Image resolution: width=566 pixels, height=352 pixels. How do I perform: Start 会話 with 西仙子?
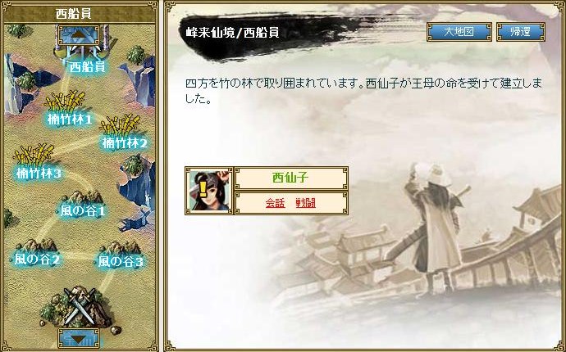click(275, 203)
